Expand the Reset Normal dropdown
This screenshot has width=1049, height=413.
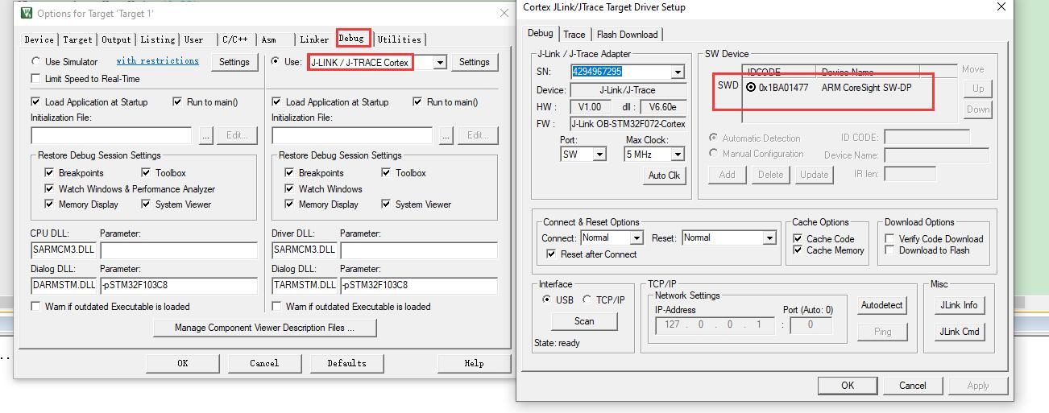click(x=769, y=238)
